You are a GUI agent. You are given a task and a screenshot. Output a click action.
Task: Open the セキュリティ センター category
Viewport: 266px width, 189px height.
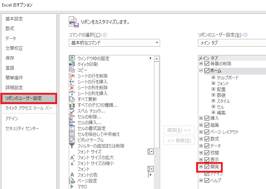22,129
